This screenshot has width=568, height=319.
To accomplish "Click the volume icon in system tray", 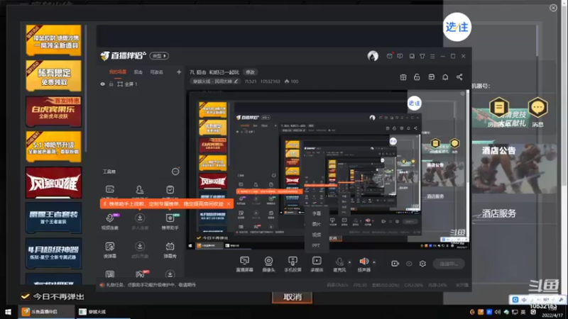I will pos(498,312).
